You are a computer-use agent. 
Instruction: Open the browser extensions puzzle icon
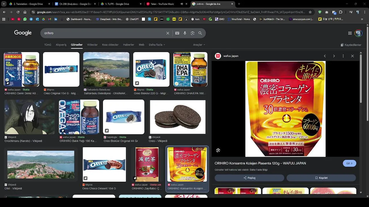341,12
